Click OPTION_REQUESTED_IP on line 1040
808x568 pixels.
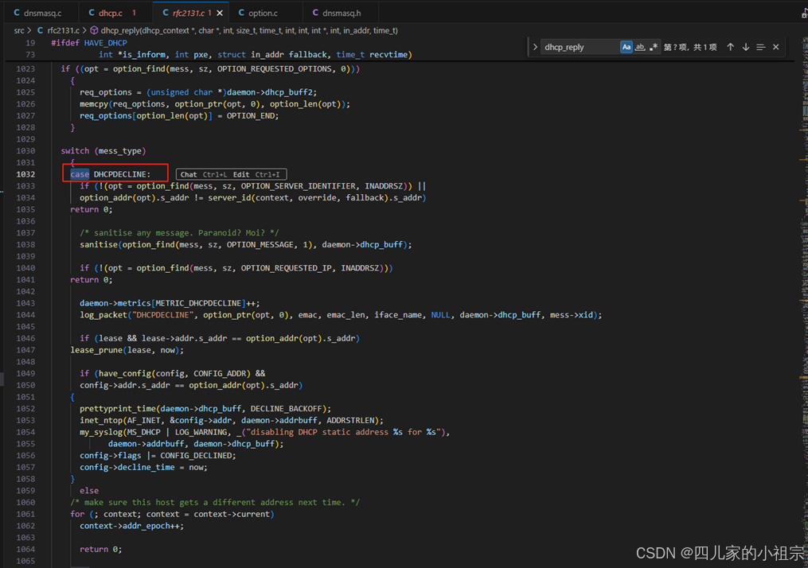point(286,268)
